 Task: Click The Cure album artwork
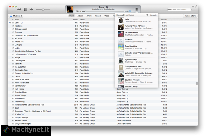[x=121, y=47]
